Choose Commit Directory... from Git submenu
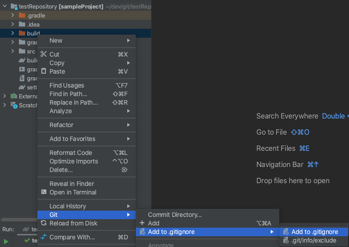 [175, 215]
